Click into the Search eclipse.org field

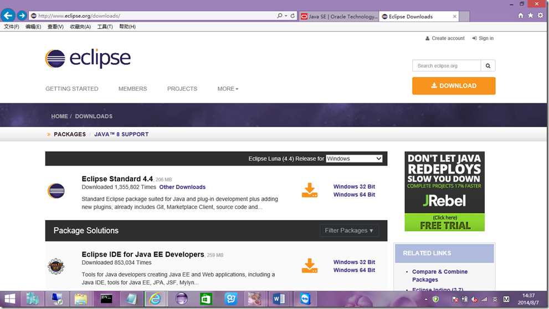pyautogui.click(x=447, y=66)
